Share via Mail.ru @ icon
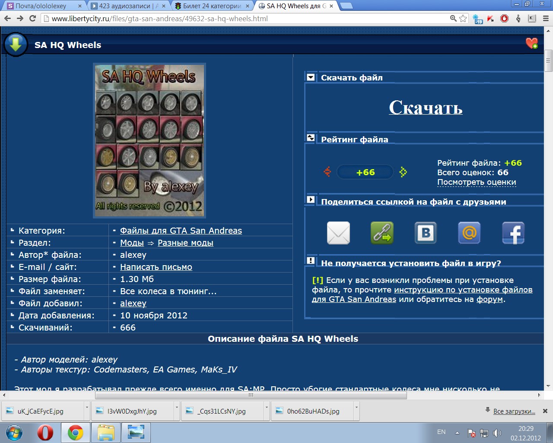553x443 pixels. [469, 233]
